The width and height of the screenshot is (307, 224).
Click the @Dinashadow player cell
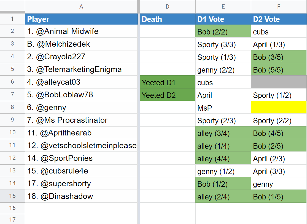coord(81,196)
